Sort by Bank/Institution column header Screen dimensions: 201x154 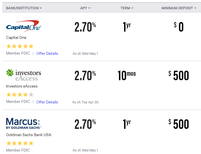click(x=24, y=8)
